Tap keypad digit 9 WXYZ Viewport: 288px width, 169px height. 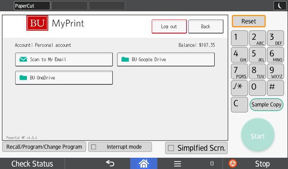(275, 71)
